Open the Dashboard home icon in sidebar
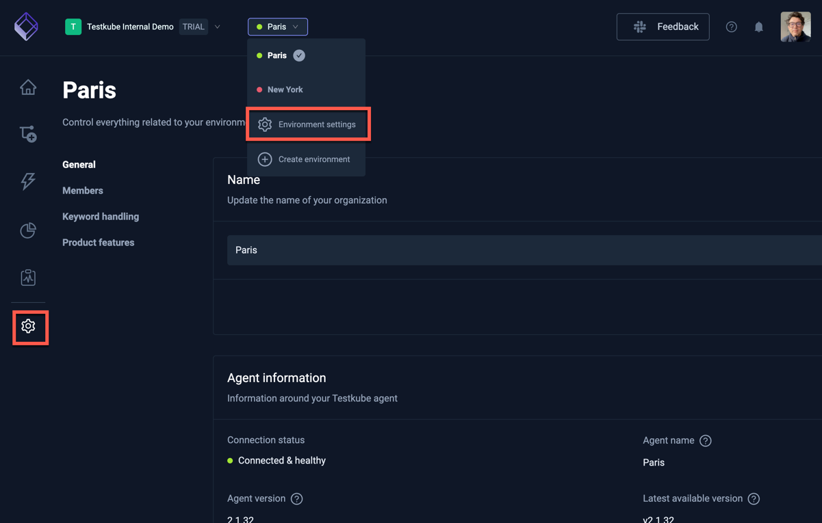The image size is (822, 523). (x=27, y=87)
